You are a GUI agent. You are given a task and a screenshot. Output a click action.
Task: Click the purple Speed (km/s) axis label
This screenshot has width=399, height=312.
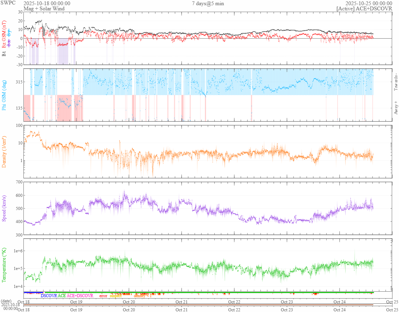[x=4, y=208]
